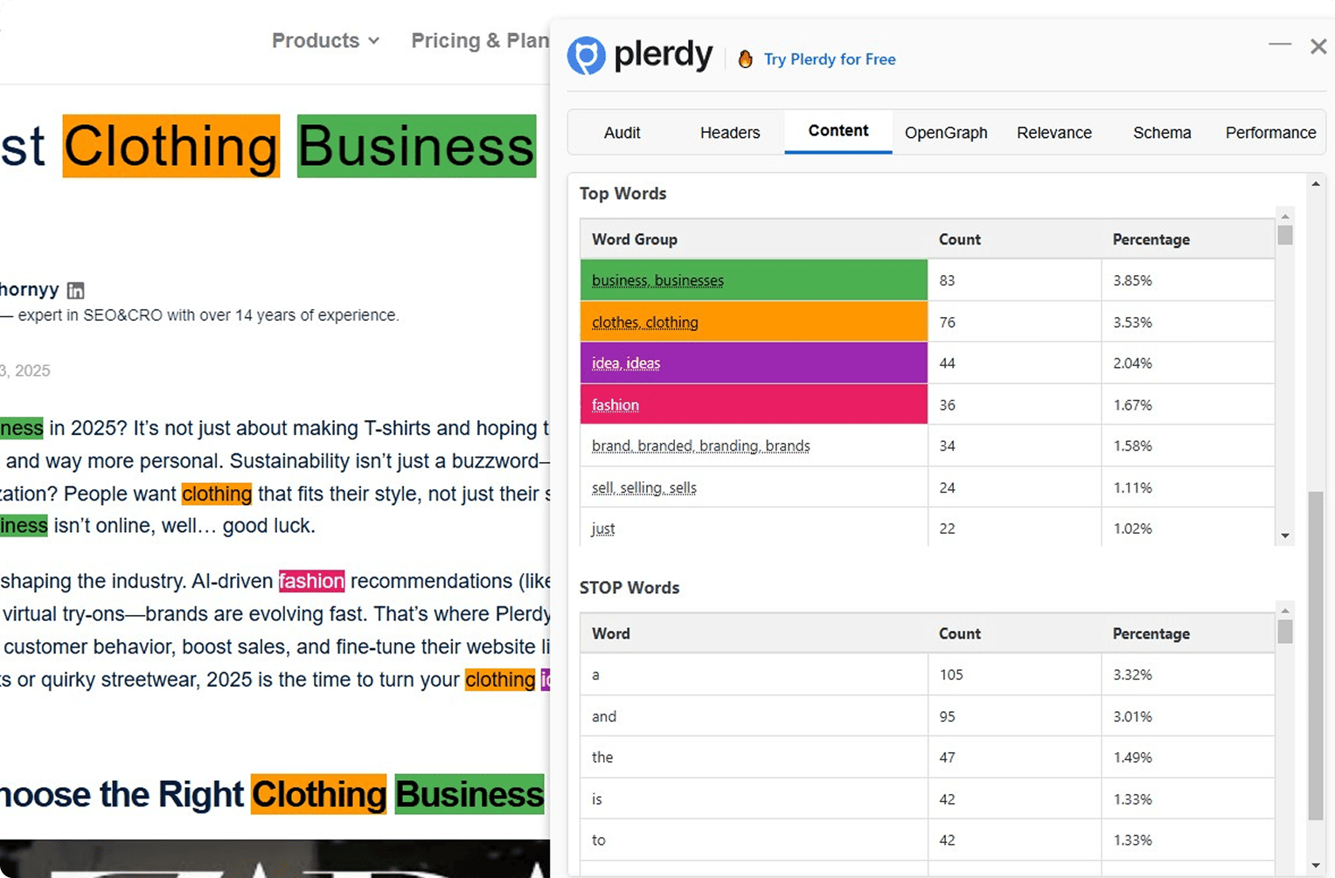Click the business, businesses word group link
The image size is (1335, 878).
[x=657, y=280]
